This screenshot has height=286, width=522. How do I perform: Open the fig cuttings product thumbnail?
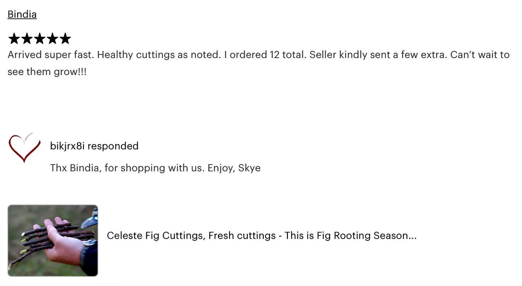click(x=53, y=241)
